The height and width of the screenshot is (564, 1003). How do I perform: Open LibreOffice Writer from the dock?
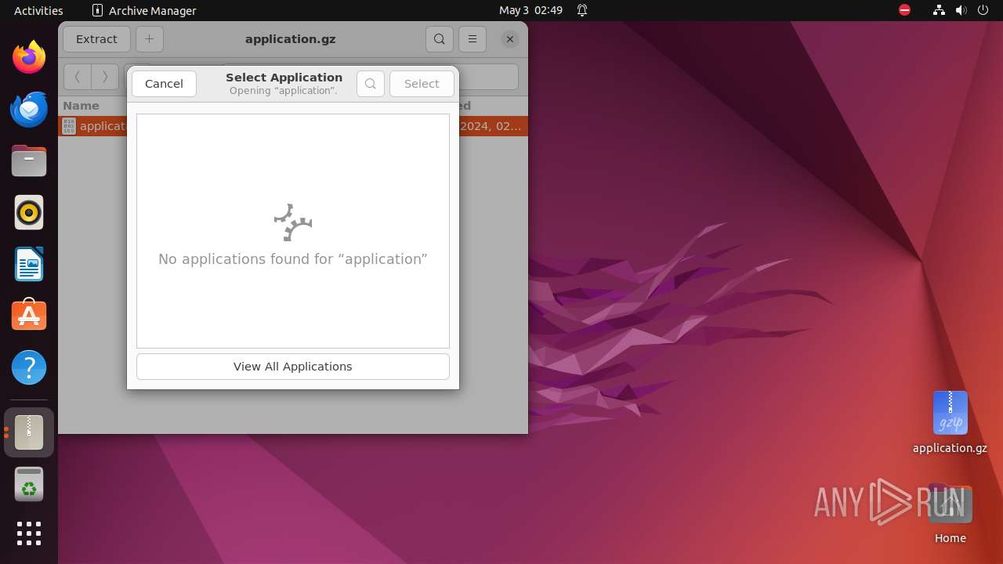[29, 264]
